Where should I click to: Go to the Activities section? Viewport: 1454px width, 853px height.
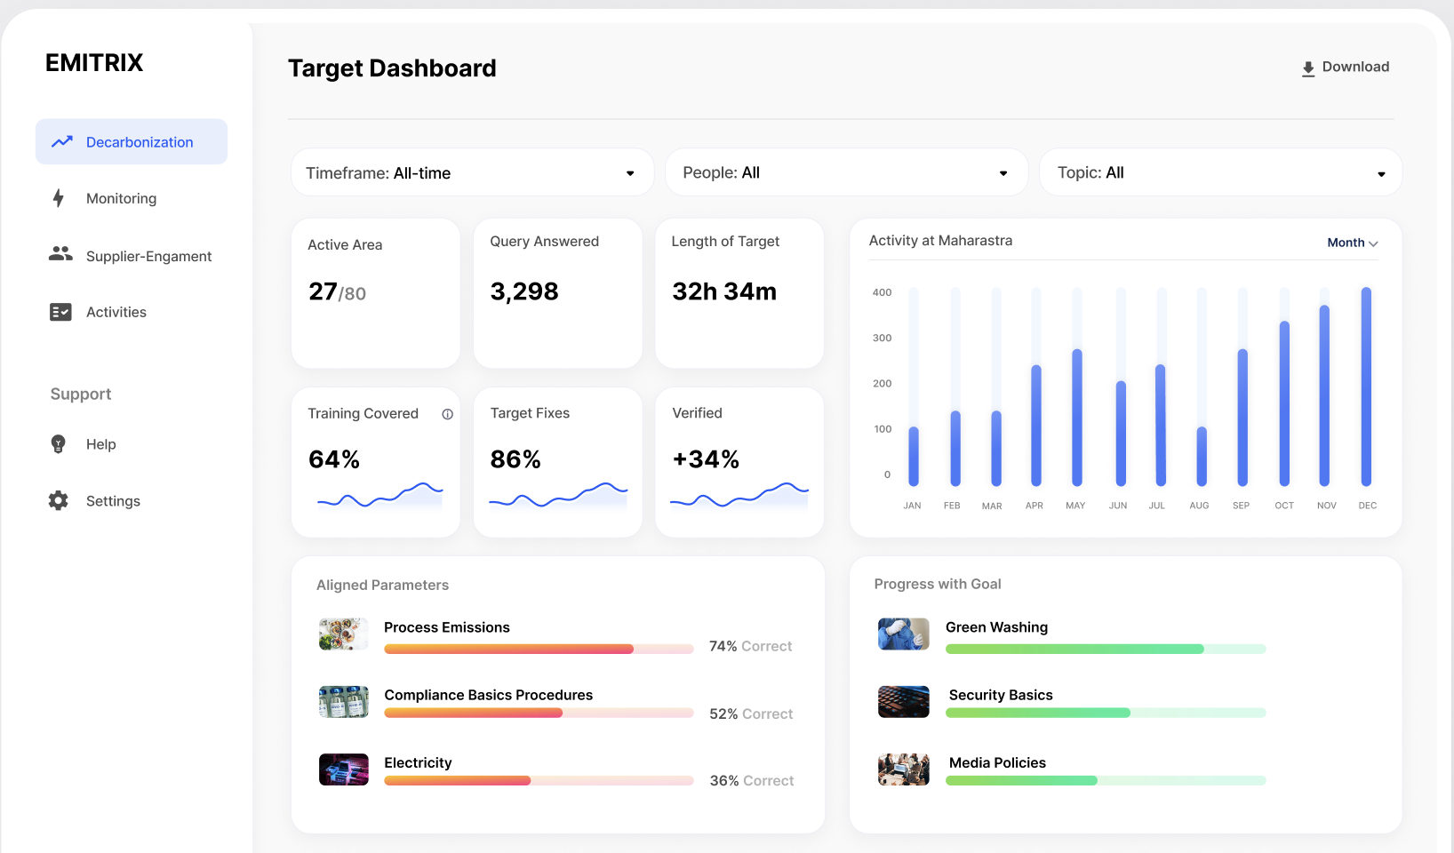click(116, 312)
